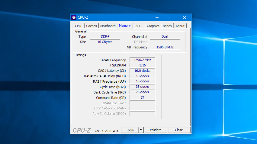Click the tRCD 18 clocks value
257x144 pixels.
[x=143, y=76]
